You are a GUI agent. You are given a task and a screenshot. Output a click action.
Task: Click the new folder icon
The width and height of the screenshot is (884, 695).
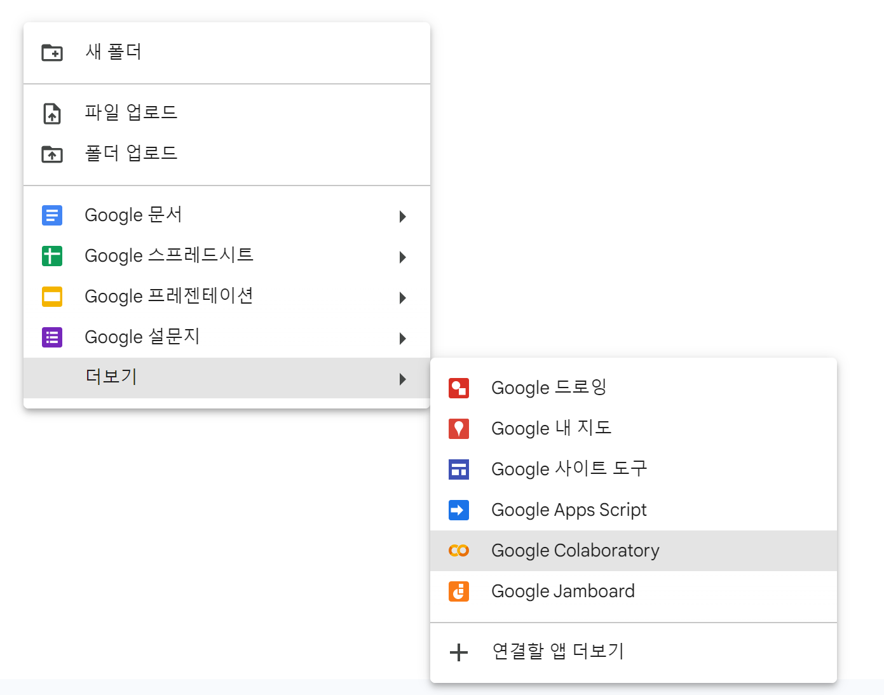coord(52,52)
